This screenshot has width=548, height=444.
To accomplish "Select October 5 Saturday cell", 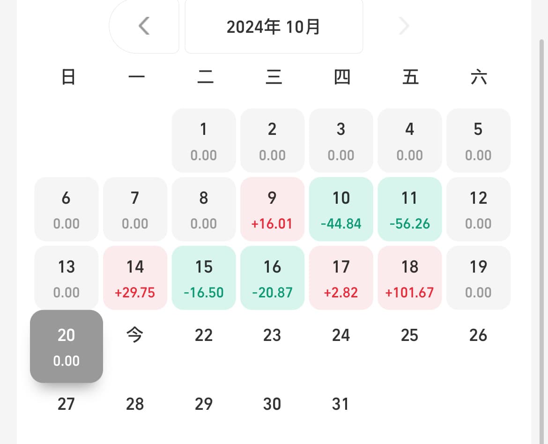I will pyautogui.click(x=478, y=141).
